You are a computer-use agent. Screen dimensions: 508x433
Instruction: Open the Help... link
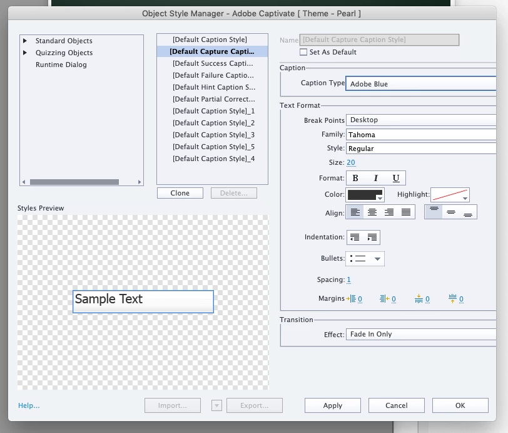[x=29, y=405]
